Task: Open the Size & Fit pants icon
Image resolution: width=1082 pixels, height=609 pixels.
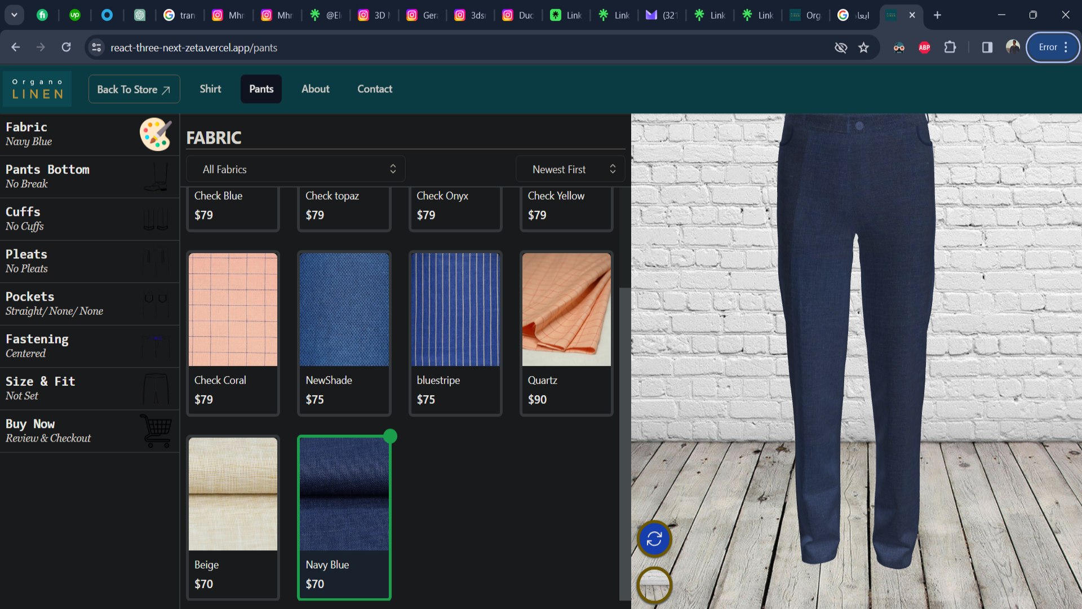Action: (156, 389)
